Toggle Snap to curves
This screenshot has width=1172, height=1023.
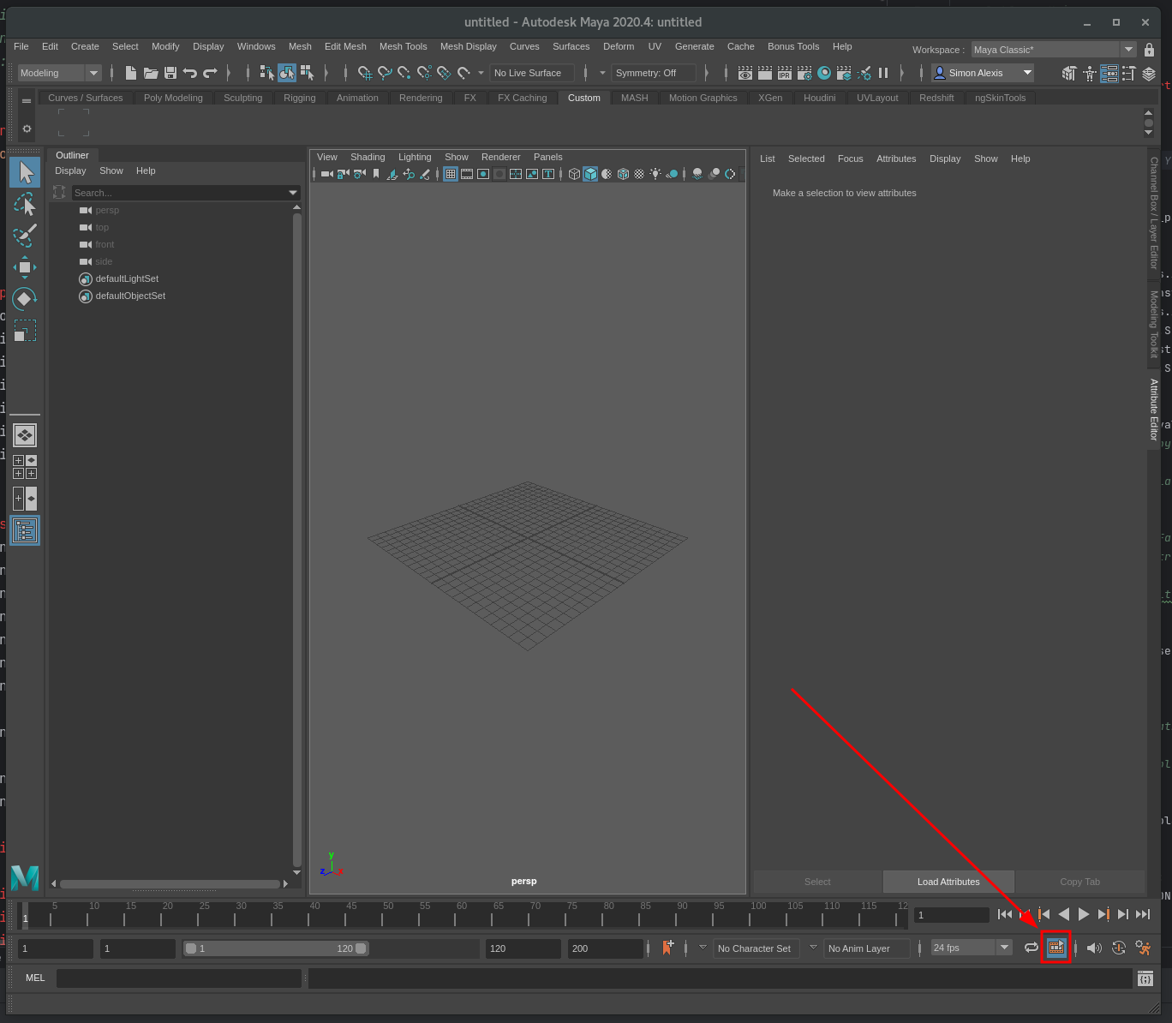[385, 73]
